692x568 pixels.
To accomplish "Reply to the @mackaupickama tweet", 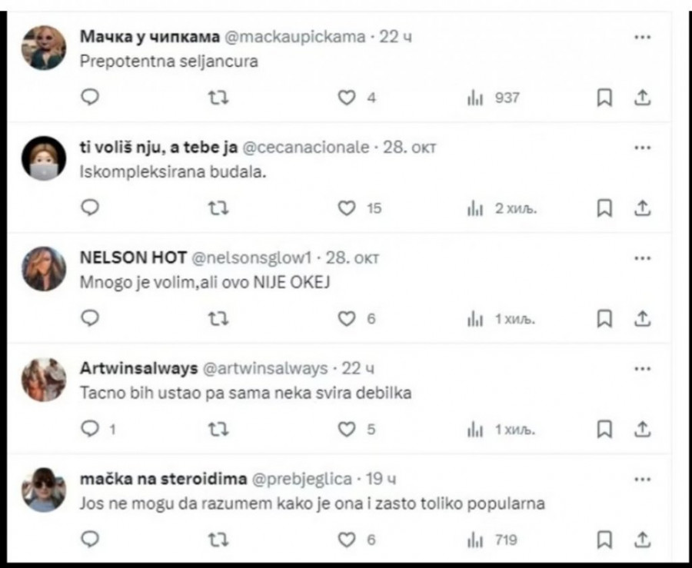I will pyautogui.click(x=91, y=98).
